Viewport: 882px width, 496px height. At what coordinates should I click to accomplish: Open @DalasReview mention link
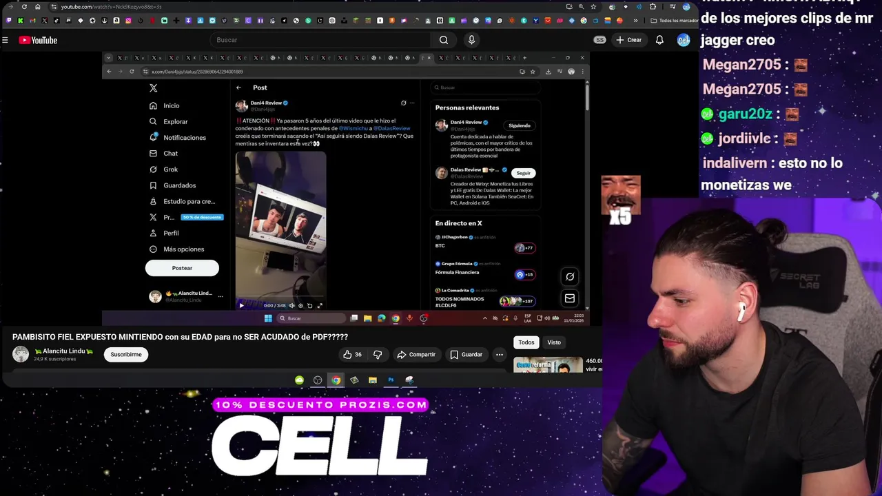pyautogui.click(x=392, y=128)
